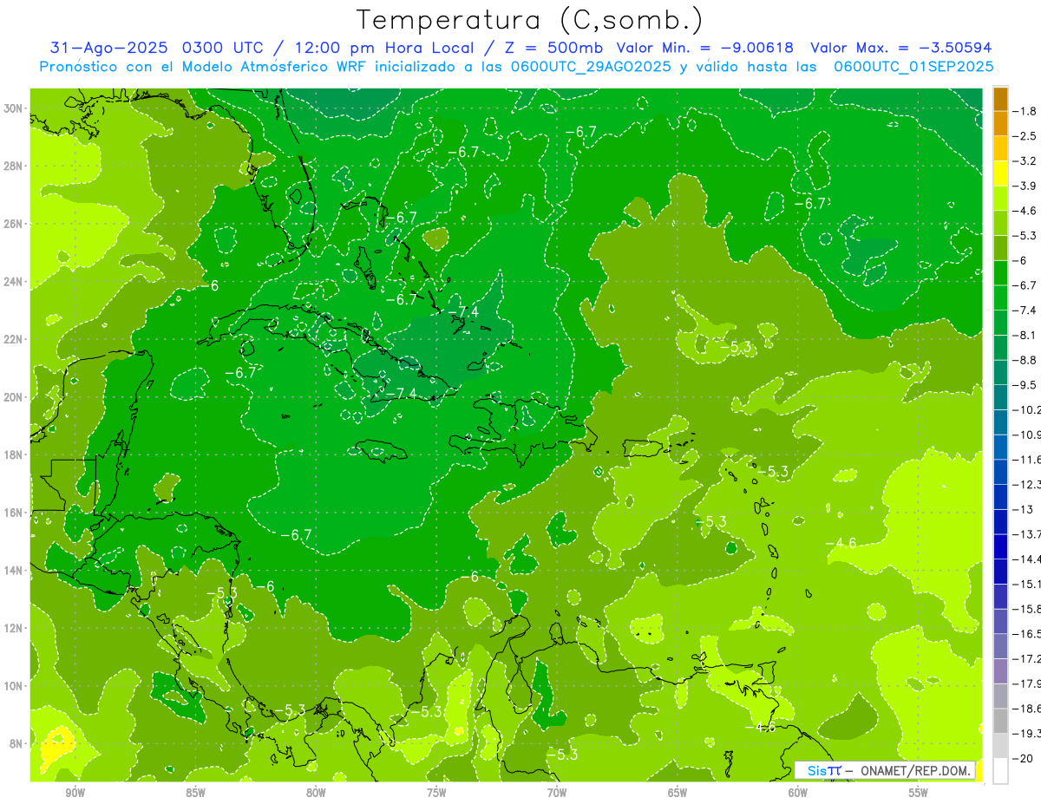Click legend value "-17.9" on color bar

coord(1027,683)
